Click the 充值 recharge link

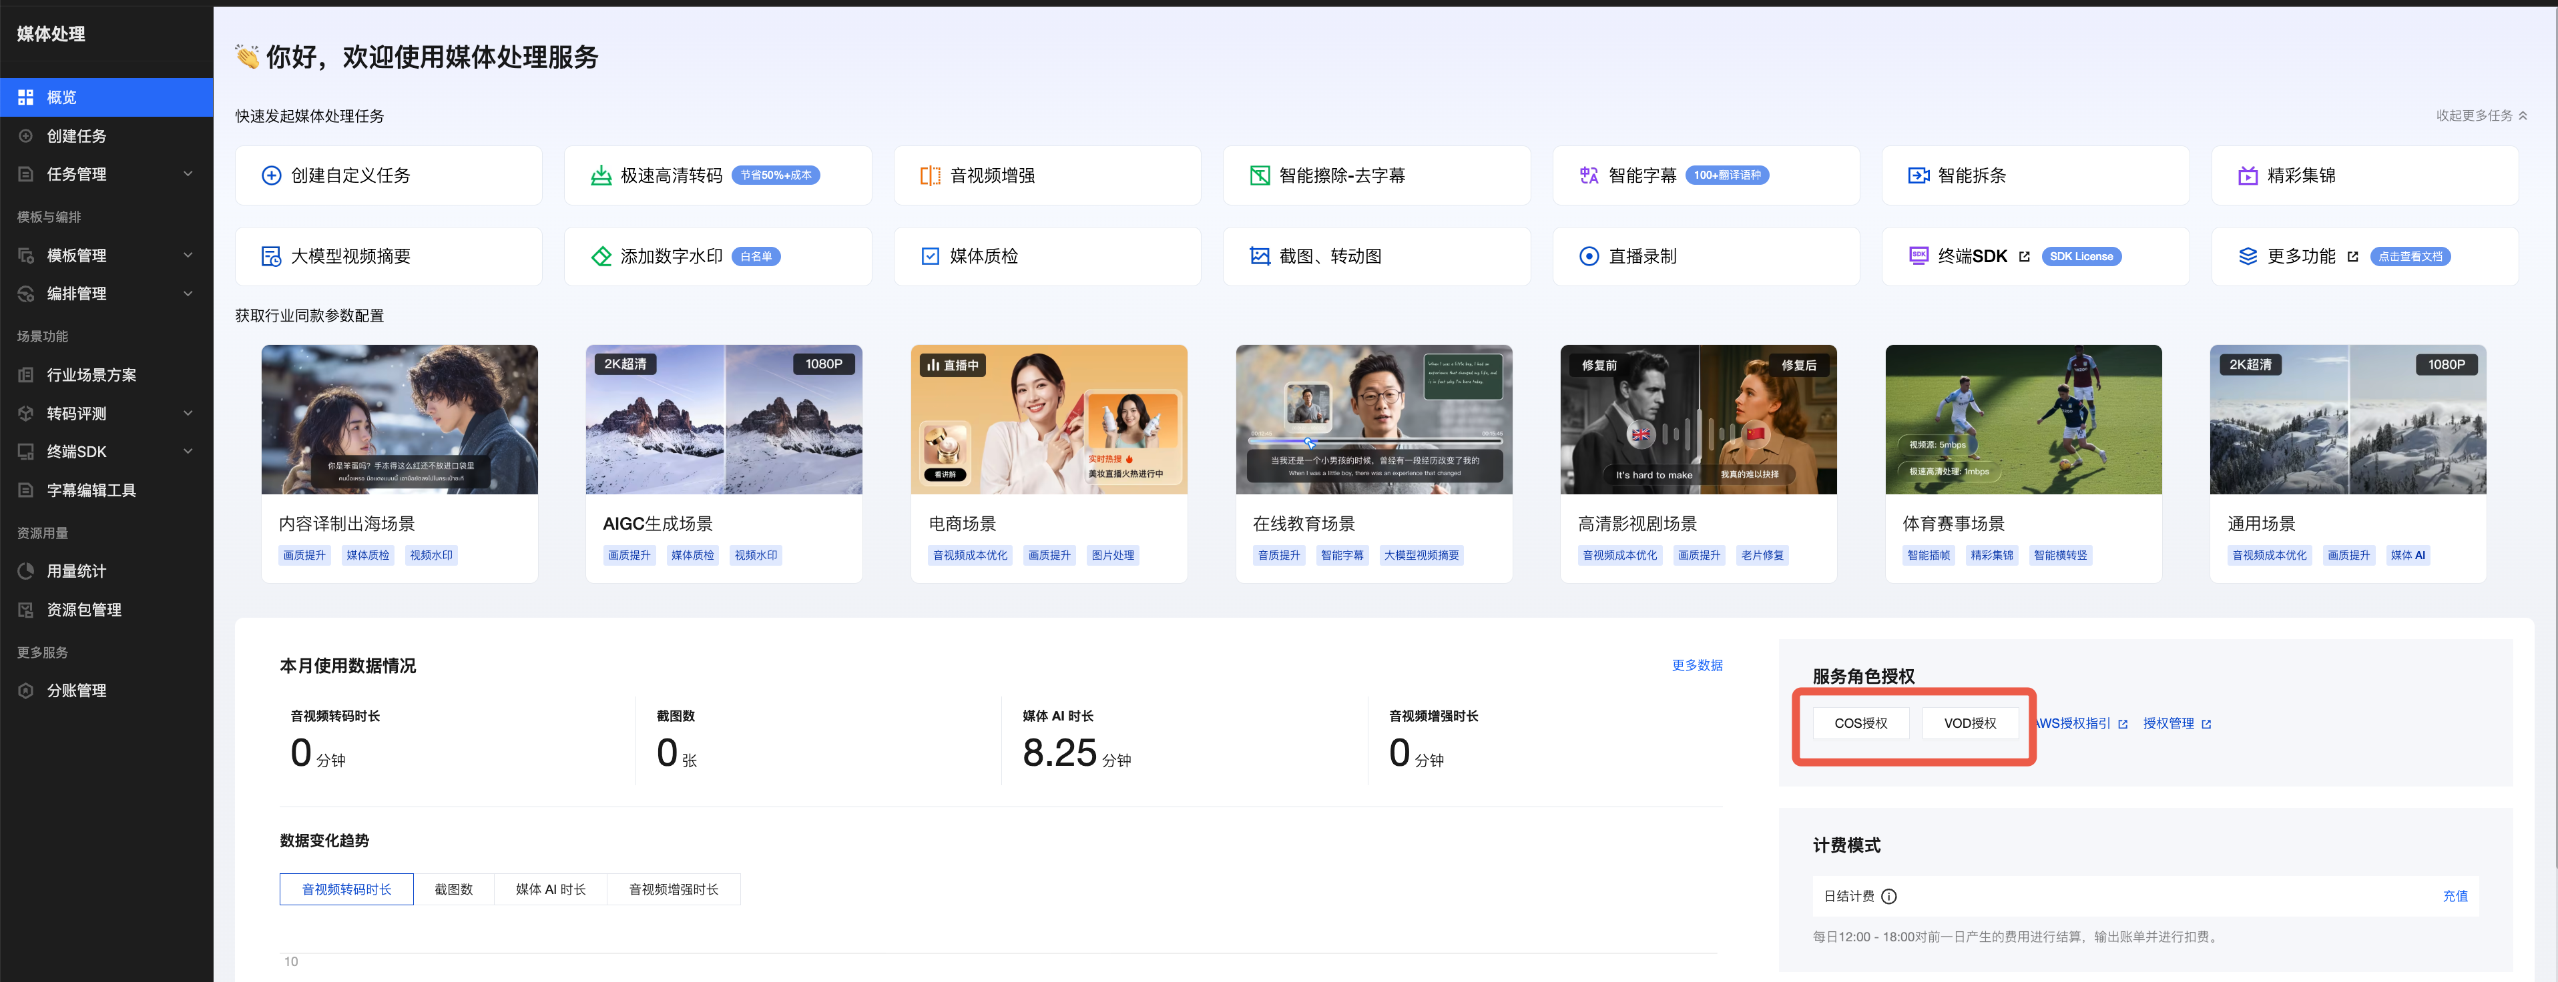coord(2455,896)
